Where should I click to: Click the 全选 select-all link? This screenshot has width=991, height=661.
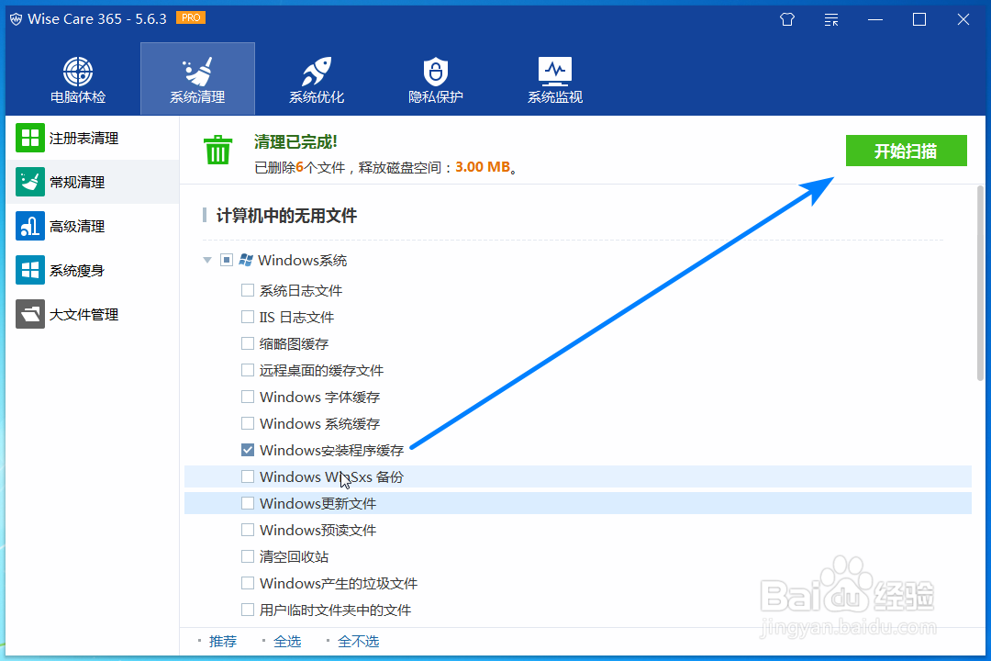tap(286, 641)
